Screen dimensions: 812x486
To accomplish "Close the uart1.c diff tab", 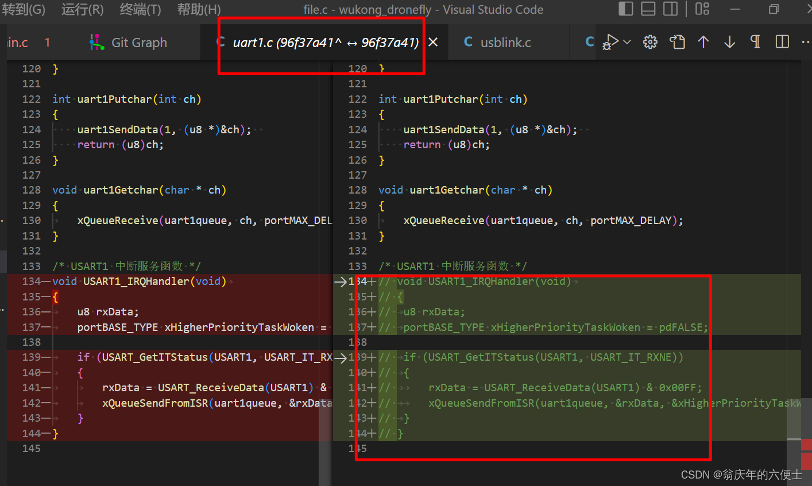I will pos(433,43).
